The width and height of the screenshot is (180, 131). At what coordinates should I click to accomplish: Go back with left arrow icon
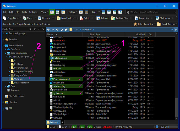(x=48, y=30)
